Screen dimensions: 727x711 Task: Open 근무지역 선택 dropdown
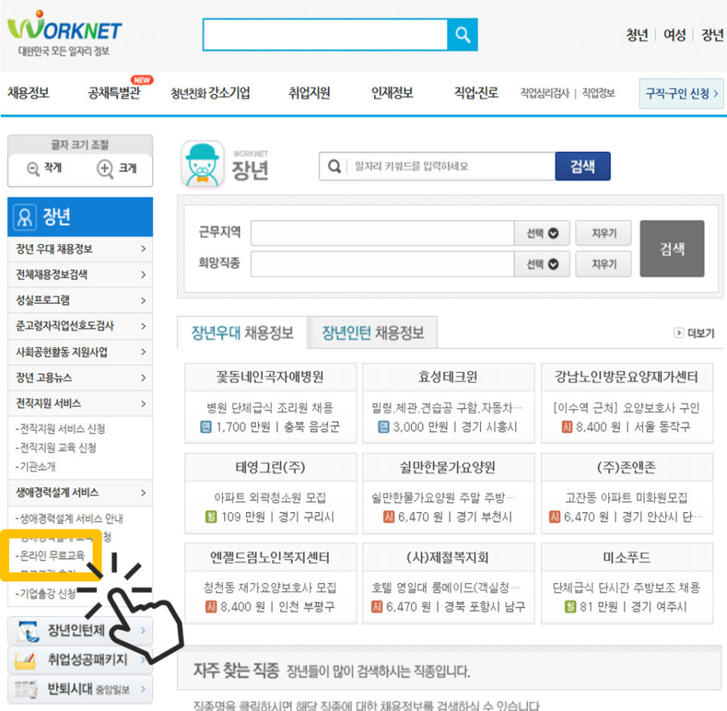542,233
